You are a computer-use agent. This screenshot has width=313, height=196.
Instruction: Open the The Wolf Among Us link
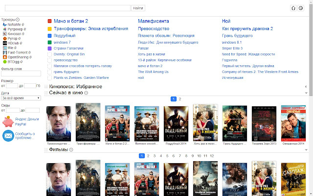pyautogui.click(x=153, y=72)
